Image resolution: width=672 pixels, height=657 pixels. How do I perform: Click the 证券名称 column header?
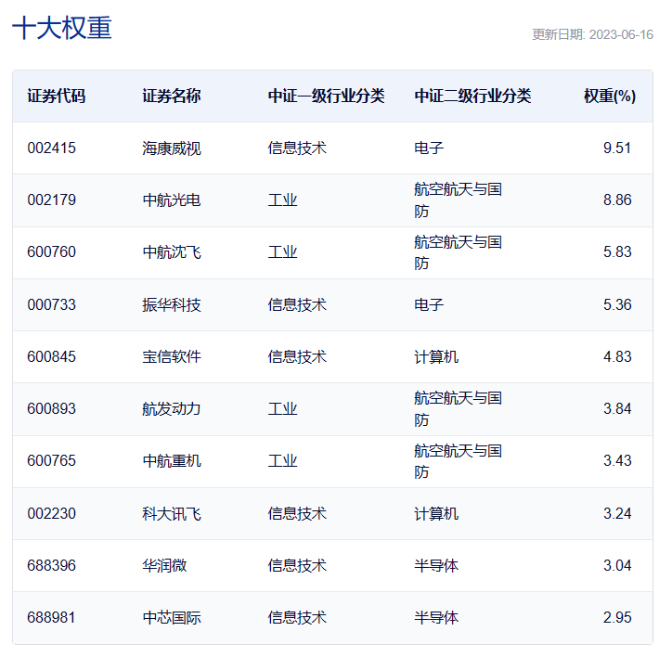172,96
